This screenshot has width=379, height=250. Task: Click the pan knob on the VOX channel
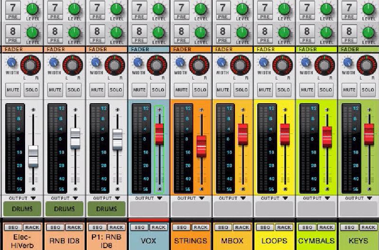(157, 64)
